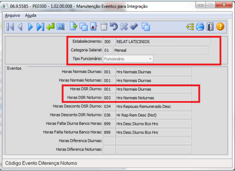
Task: Click the overlapping windows icon after checkmark
Action: [x=146, y=27]
